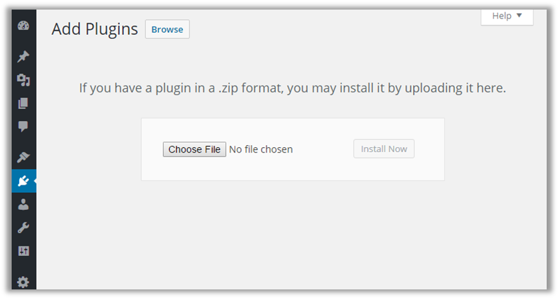Expand the Help dropdown tab

pos(506,16)
